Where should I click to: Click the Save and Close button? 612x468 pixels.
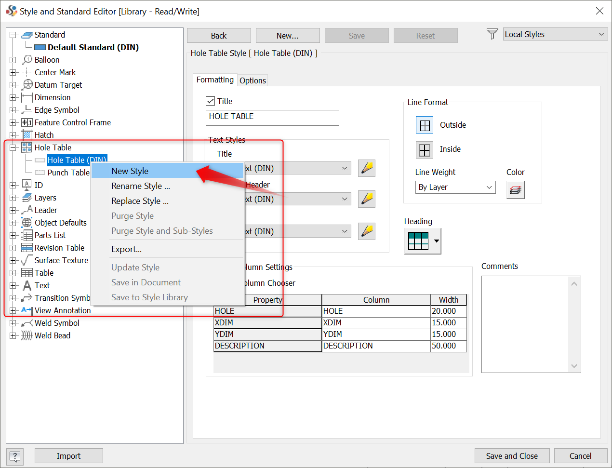pos(512,456)
